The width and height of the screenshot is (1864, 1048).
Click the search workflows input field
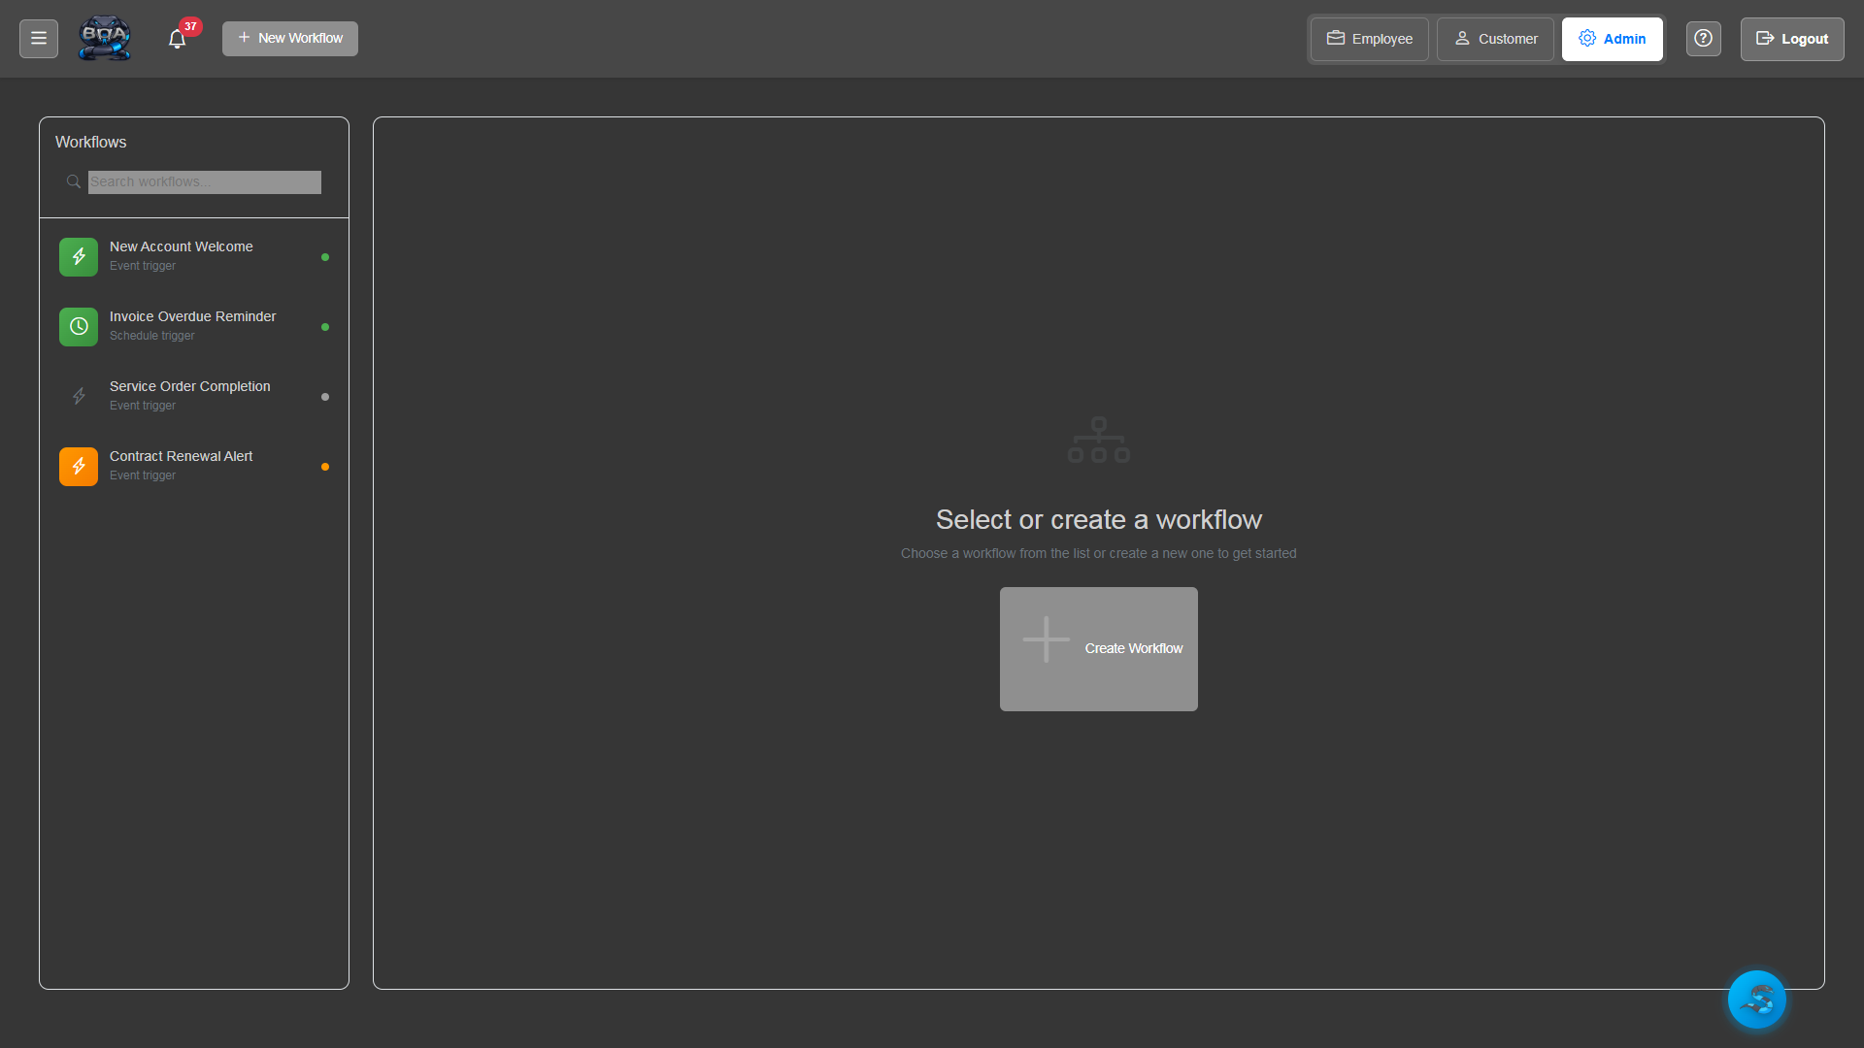(204, 181)
